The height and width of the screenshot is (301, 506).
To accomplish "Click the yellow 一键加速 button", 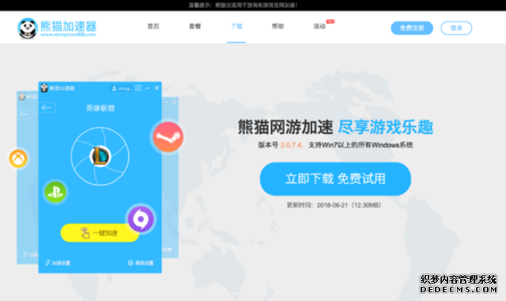I will [100, 232].
